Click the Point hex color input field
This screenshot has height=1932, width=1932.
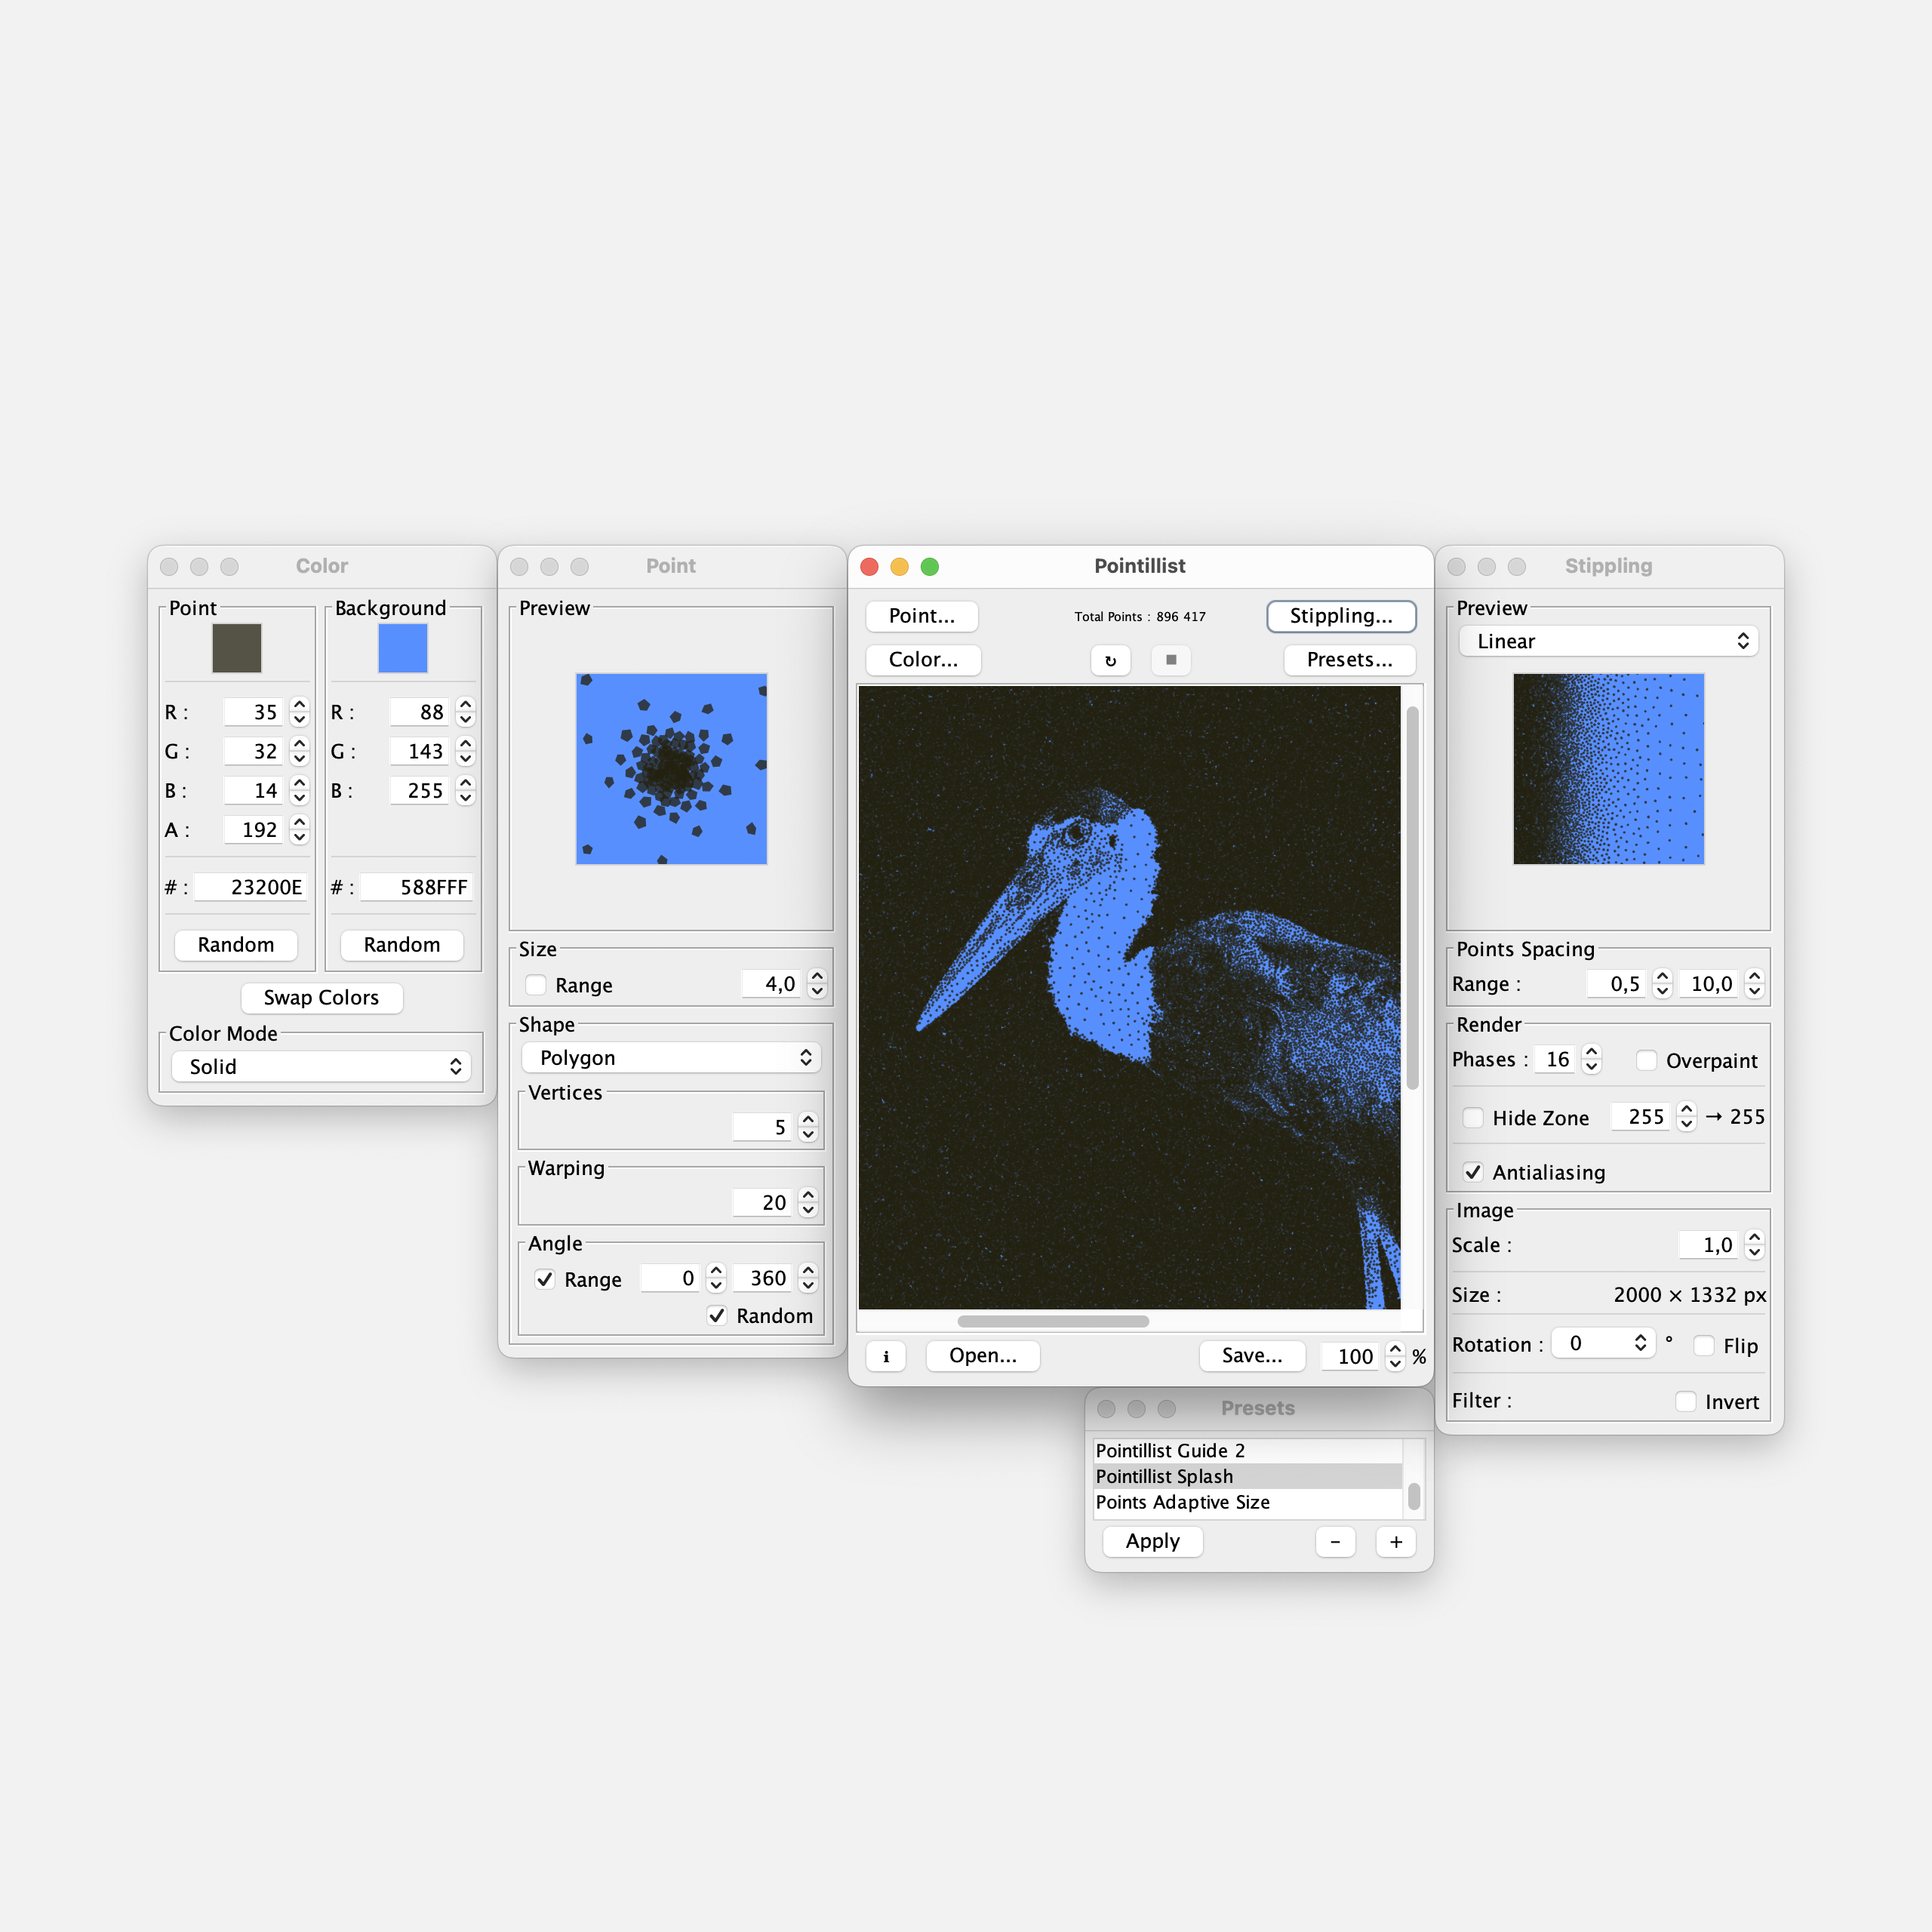coord(251,887)
